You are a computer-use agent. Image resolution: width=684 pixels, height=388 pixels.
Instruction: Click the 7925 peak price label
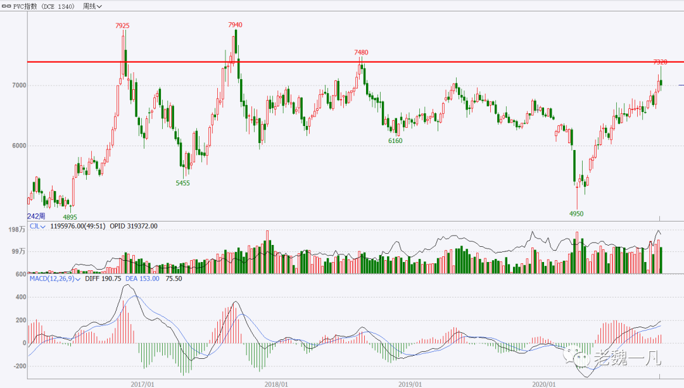point(123,26)
